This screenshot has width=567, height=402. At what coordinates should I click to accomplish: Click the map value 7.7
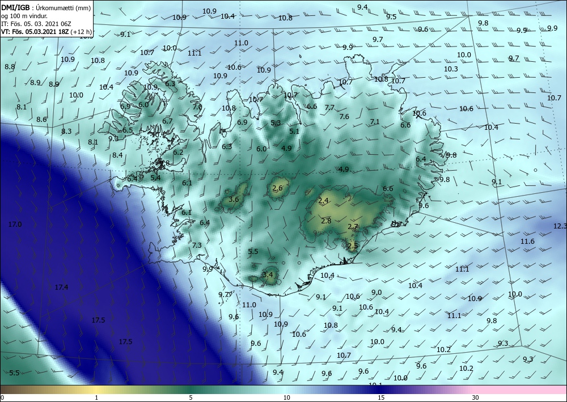329,108
